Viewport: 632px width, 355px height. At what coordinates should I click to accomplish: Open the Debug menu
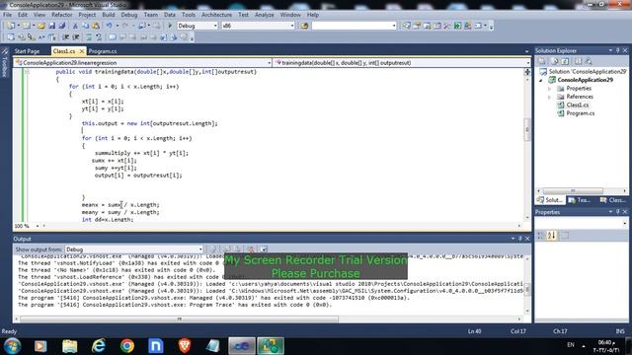click(x=129, y=15)
